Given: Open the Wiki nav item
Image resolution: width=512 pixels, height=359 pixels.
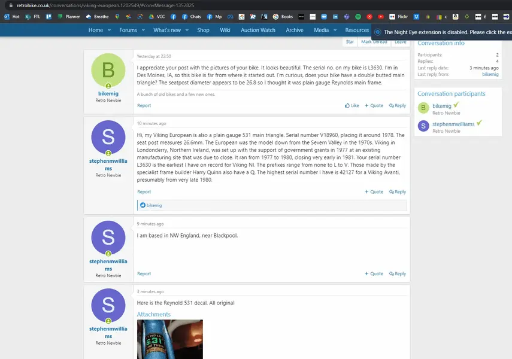Looking at the screenshot, I should pos(225,30).
